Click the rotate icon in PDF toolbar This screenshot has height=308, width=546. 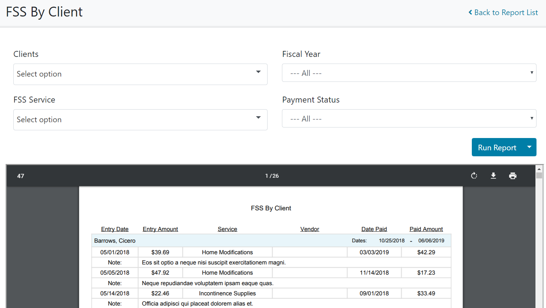[x=474, y=176]
